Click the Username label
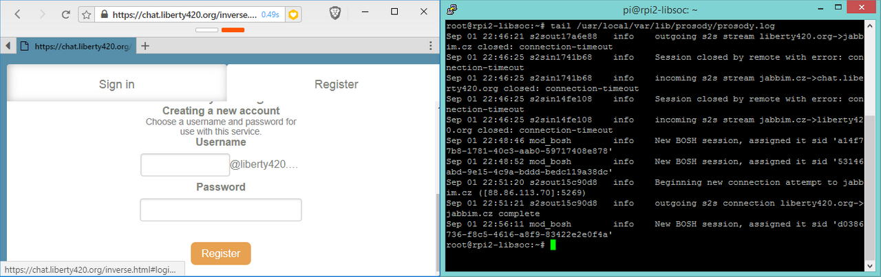The width and height of the screenshot is (881, 277). click(x=221, y=142)
